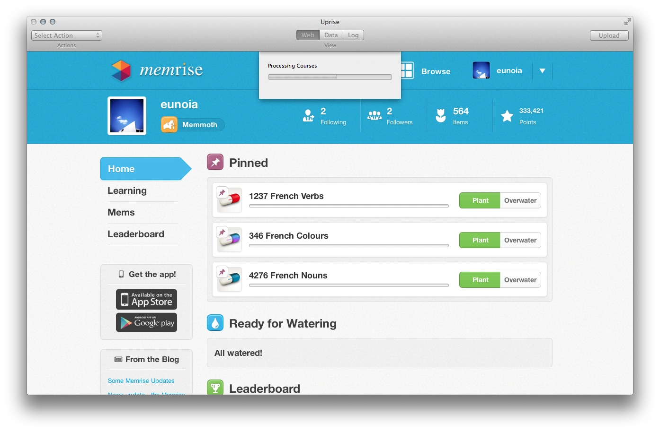
Task: Click the eunoia username in the header
Action: (x=509, y=70)
